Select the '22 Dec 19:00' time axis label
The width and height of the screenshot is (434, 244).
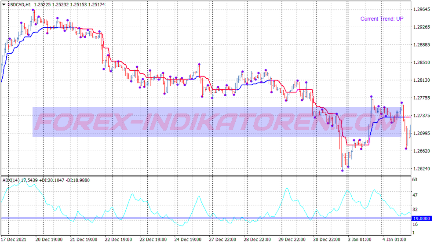click(118, 240)
